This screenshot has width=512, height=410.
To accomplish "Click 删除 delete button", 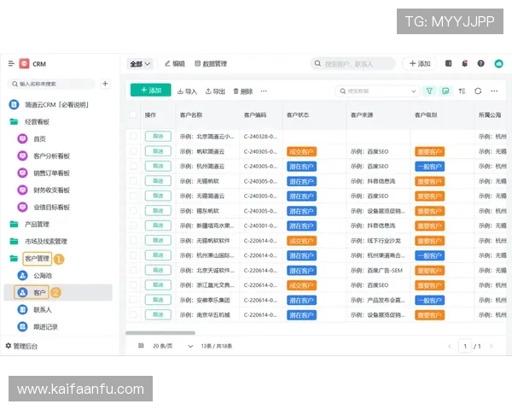I will click(x=243, y=91).
